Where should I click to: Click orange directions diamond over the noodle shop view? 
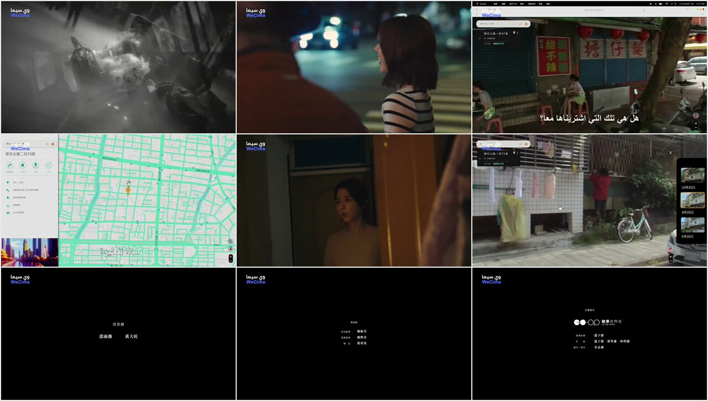tap(526, 24)
